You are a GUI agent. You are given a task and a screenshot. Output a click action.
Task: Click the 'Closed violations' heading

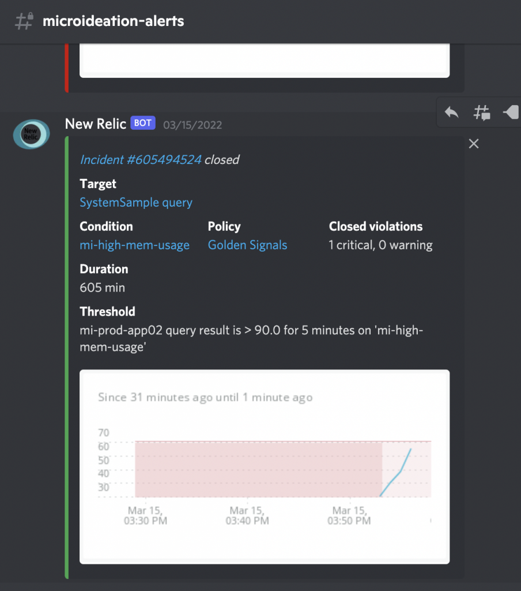376,226
